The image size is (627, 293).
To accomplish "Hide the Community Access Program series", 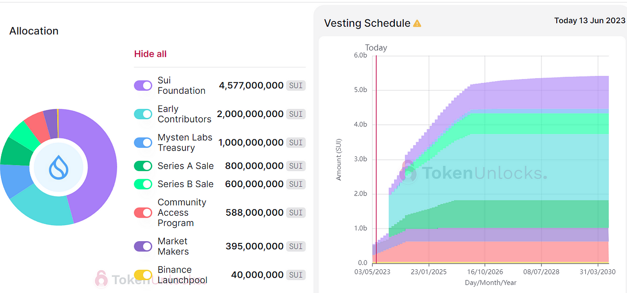I will coord(143,213).
